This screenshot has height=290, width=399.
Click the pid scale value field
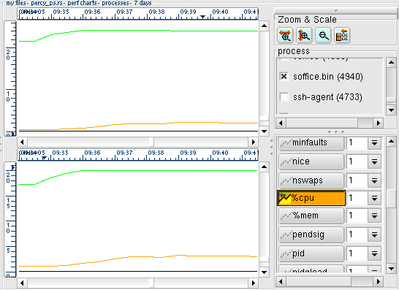[357, 253]
